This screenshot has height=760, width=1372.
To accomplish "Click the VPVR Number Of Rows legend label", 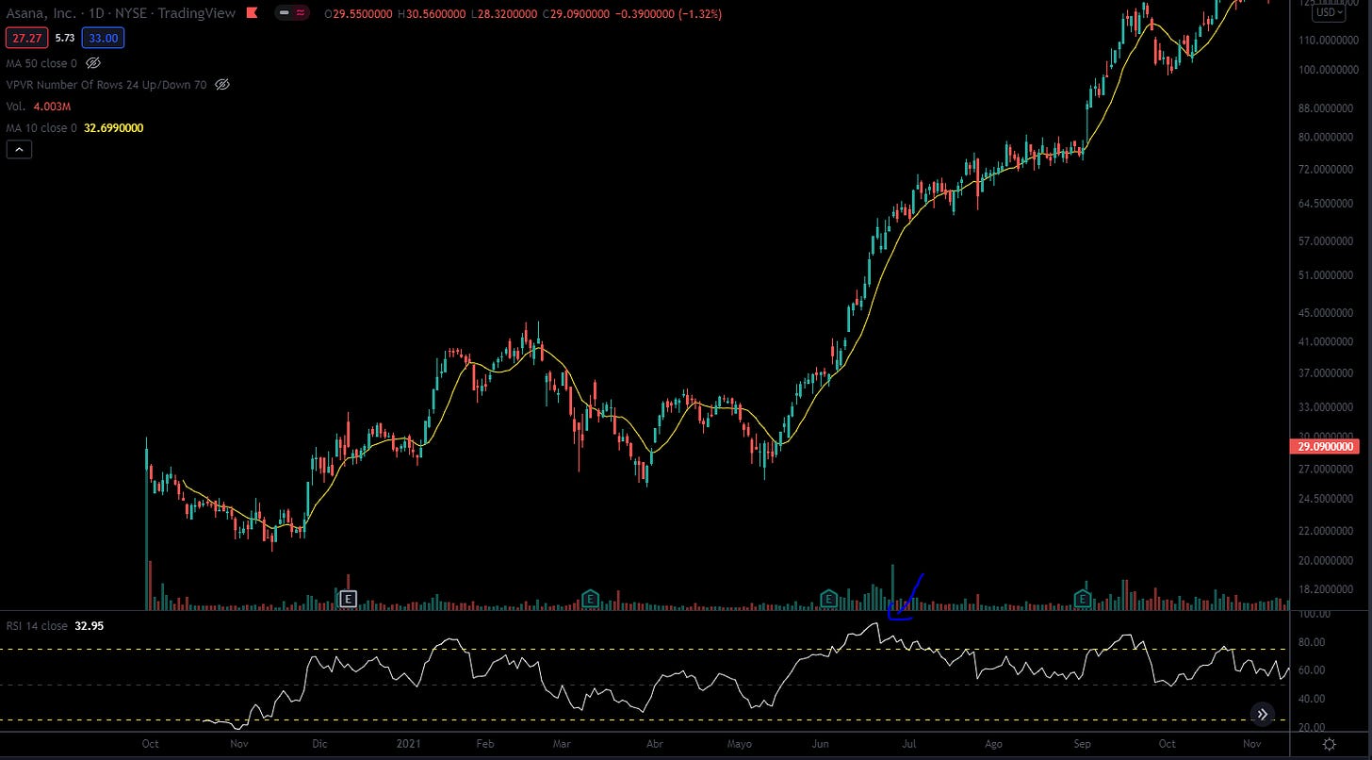I will point(106,85).
